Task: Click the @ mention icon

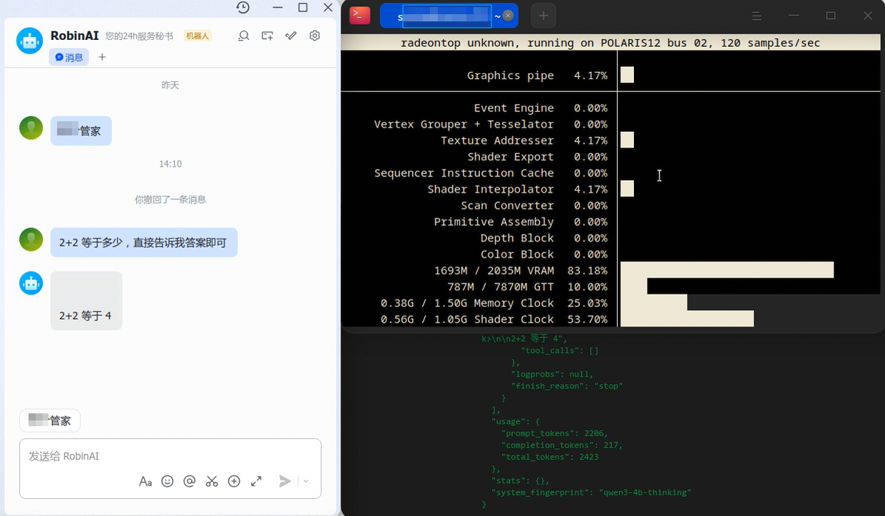Action: (190, 481)
